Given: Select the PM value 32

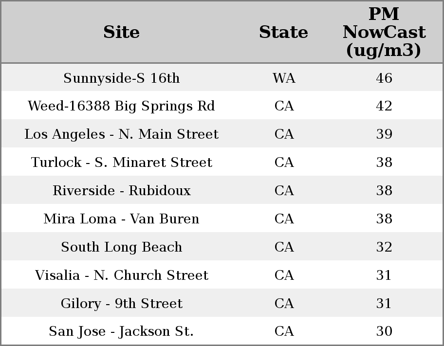Looking at the screenshot, I should click(384, 247).
